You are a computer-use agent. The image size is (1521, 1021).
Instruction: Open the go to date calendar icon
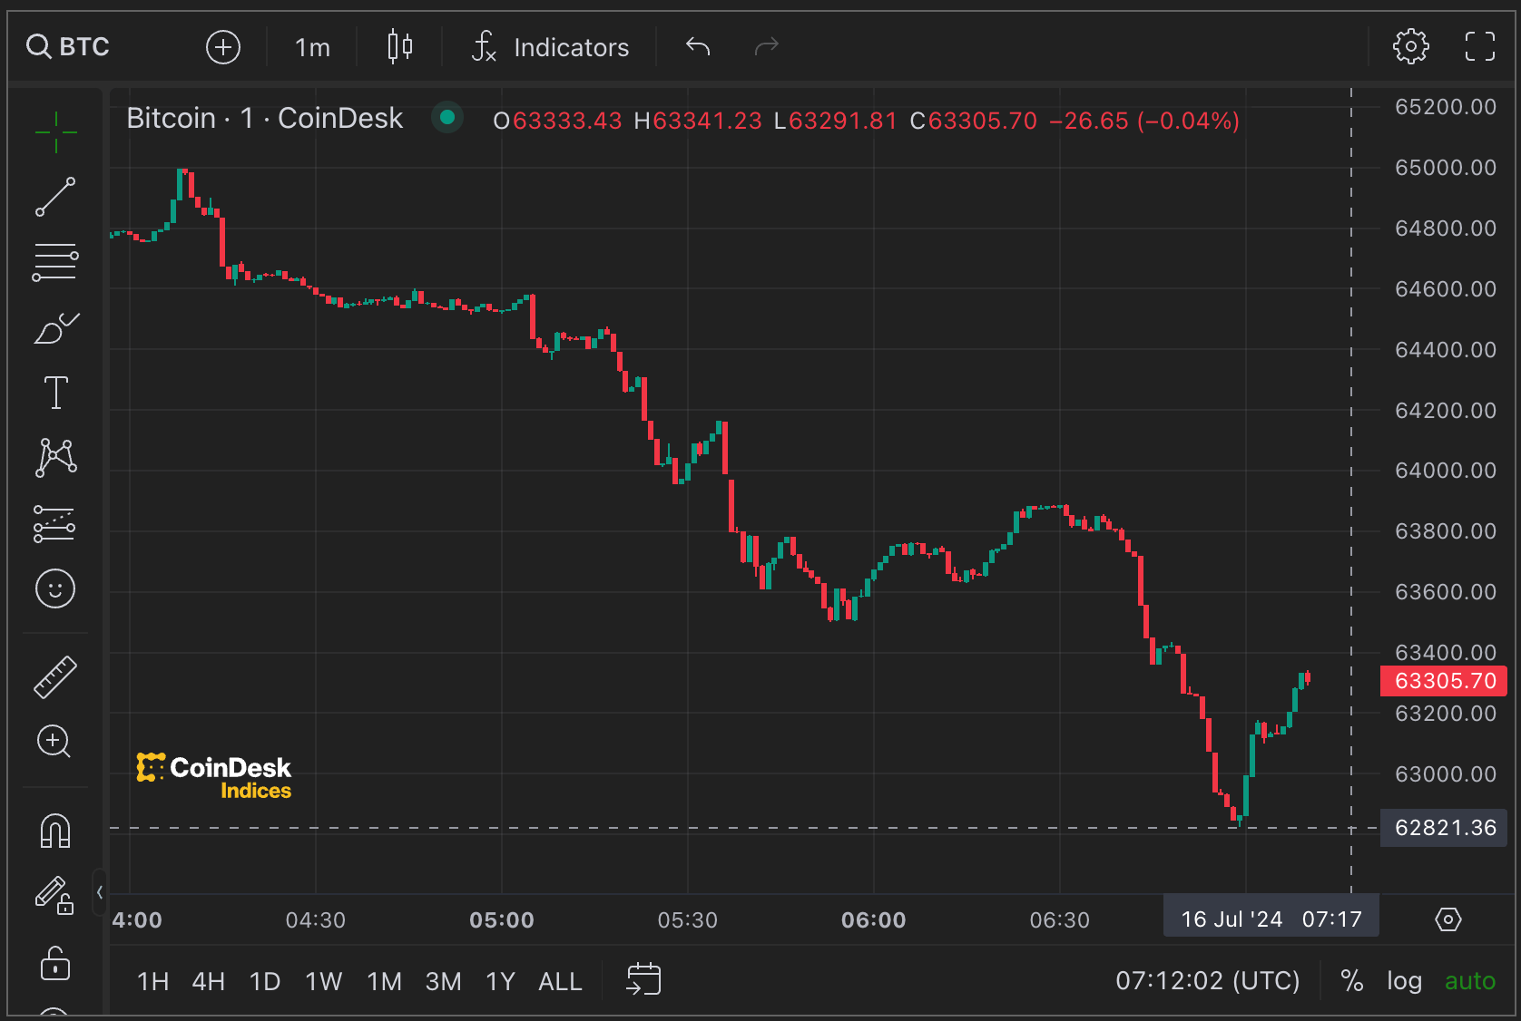[x=643, y=979]
